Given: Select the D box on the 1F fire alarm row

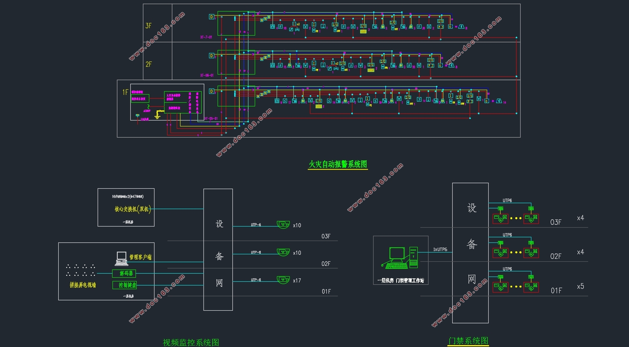Looking at the screenshot, I should click(212, 91).
